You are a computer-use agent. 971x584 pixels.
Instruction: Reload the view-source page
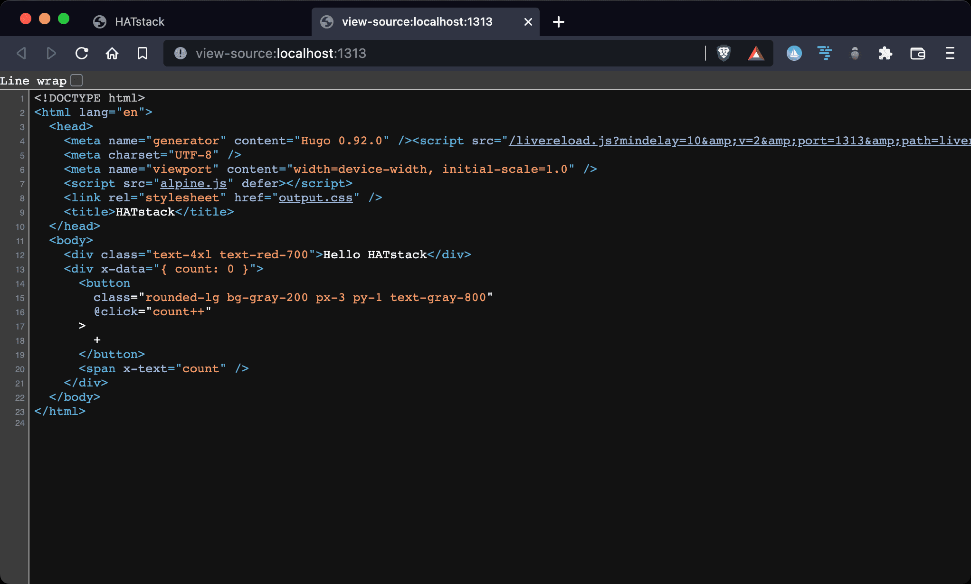82,53
